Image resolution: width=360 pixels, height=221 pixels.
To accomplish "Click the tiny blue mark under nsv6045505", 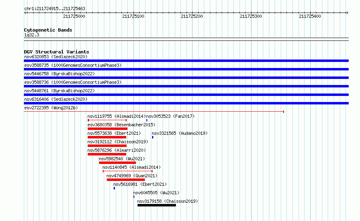I will (x=134, y=197).
